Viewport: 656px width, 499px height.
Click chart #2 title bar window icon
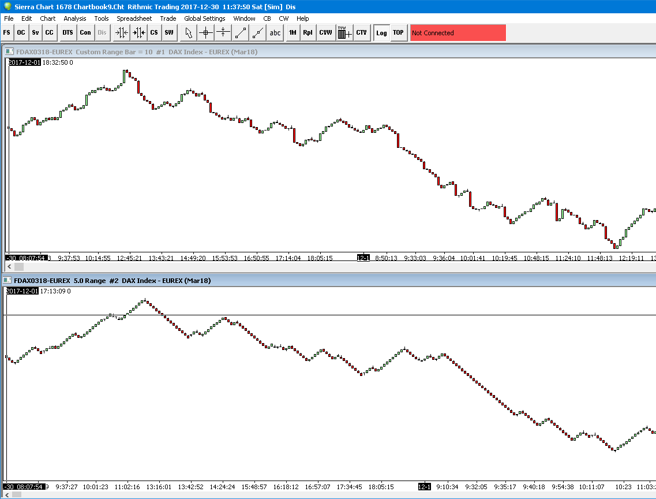click(7, 281)
